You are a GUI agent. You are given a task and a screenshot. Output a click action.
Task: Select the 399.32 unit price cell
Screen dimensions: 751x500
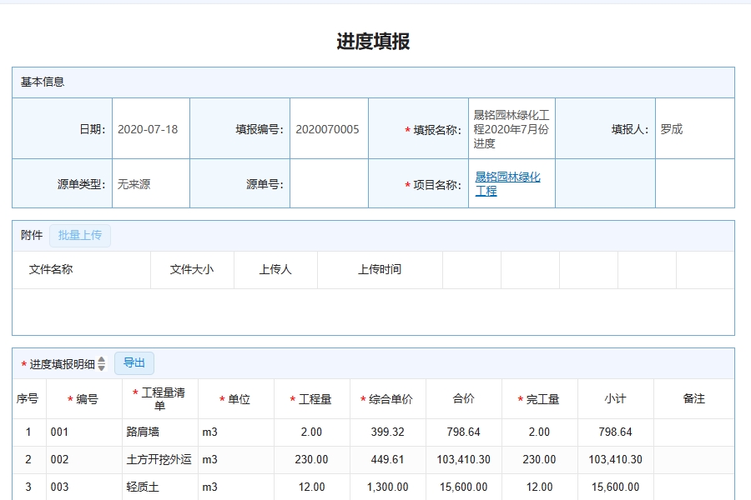(x=387, y=432)
